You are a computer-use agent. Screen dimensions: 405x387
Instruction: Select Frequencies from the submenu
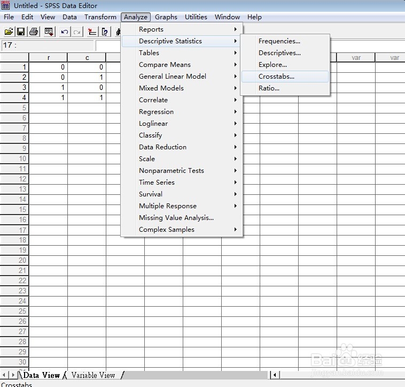click(285, 41)
